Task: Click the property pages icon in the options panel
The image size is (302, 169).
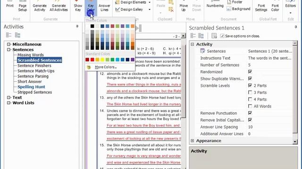Action: (214, 36)
